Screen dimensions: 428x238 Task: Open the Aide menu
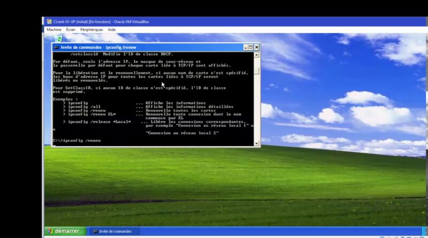(x=112, y=29)
